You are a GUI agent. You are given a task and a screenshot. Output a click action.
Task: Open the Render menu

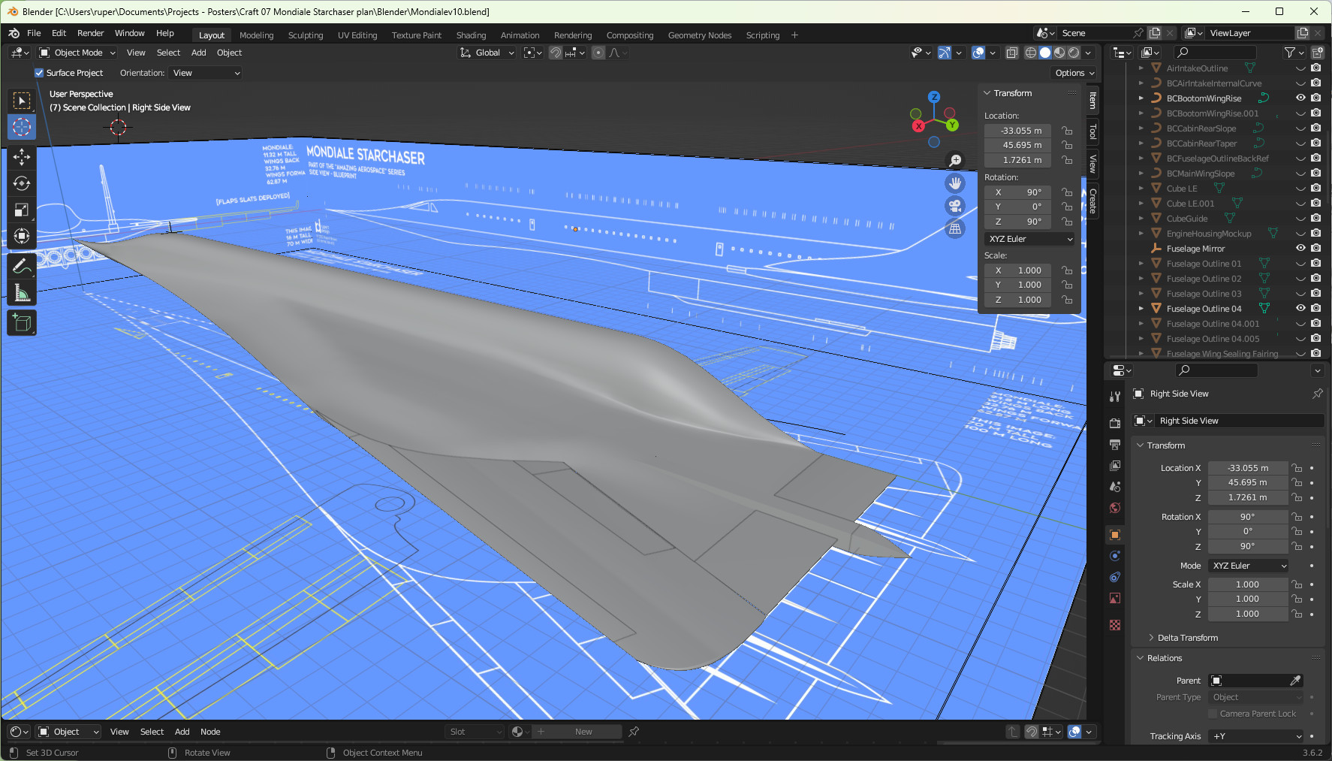(x=91, y=33)
